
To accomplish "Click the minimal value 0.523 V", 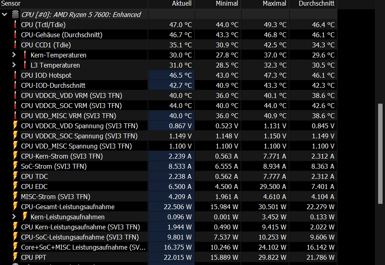I will point(227,126).
